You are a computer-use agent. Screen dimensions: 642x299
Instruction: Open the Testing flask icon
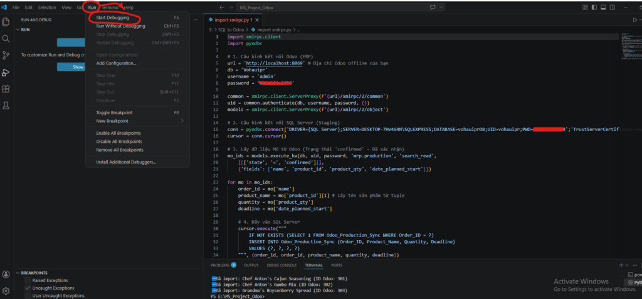click(6, 107)
